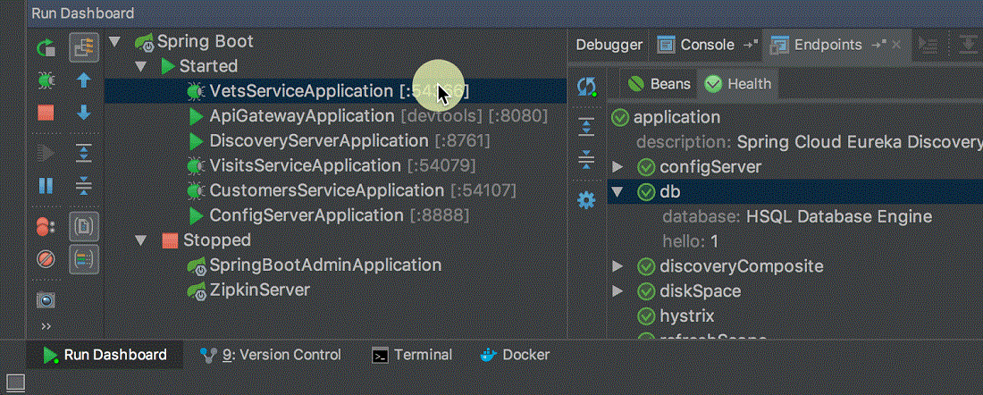The height and width of the screenshot is (395, 983).
Task: Open the Docker tool window
Action: (x=514, y=356)
